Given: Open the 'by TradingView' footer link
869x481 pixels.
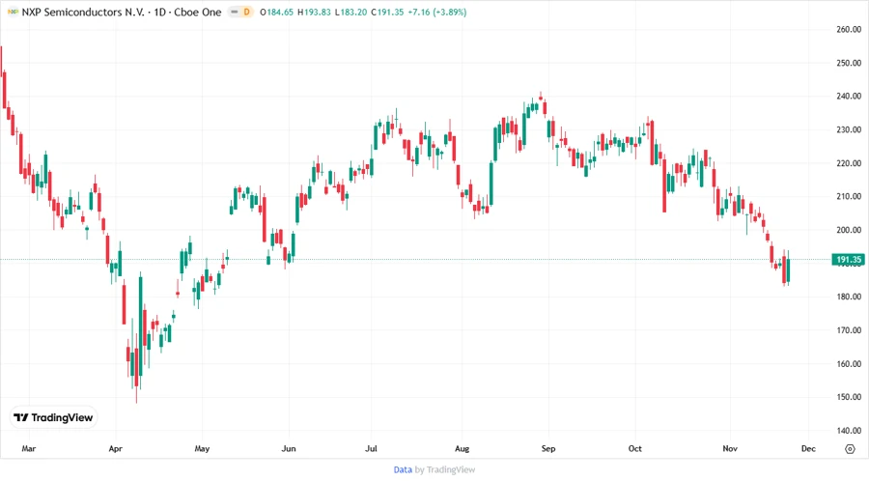Looking at the screenshot, I should click(x=445, y=469).
